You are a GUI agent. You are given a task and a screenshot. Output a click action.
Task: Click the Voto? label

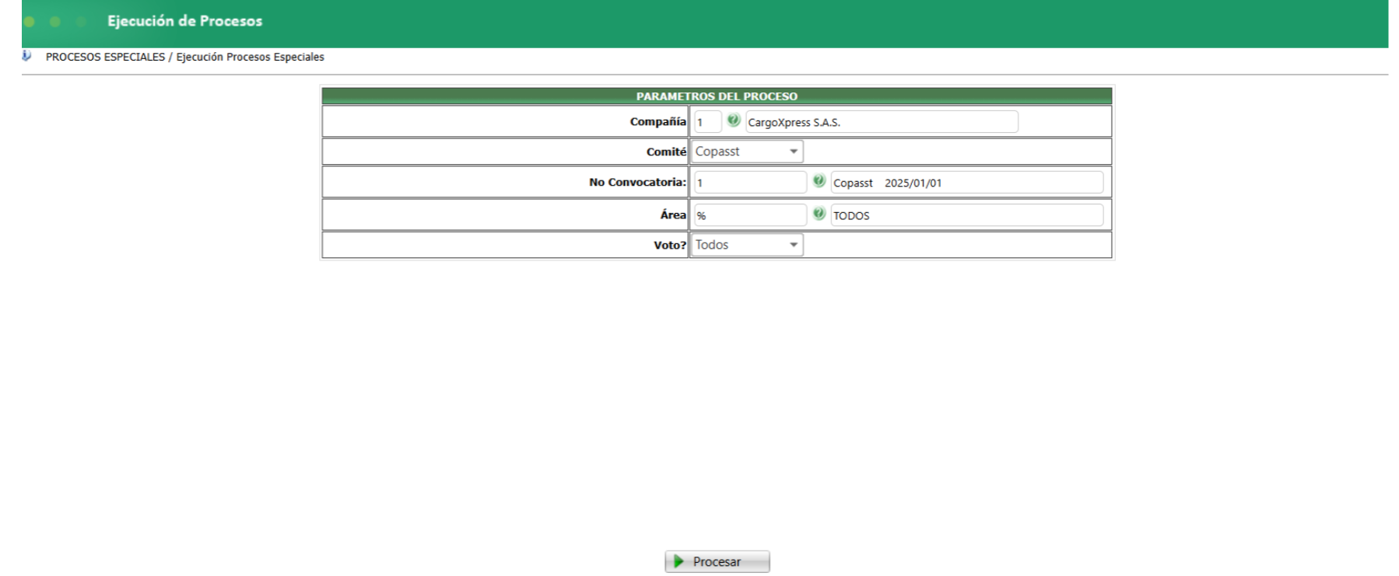click(670, 245)
